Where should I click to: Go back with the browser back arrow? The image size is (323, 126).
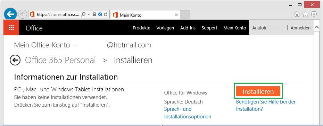[10, 14]
